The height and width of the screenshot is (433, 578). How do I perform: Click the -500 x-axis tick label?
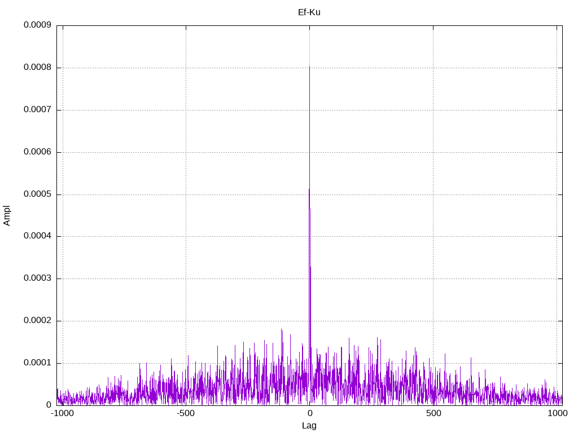pyautogui.click(x=185, y=413)
